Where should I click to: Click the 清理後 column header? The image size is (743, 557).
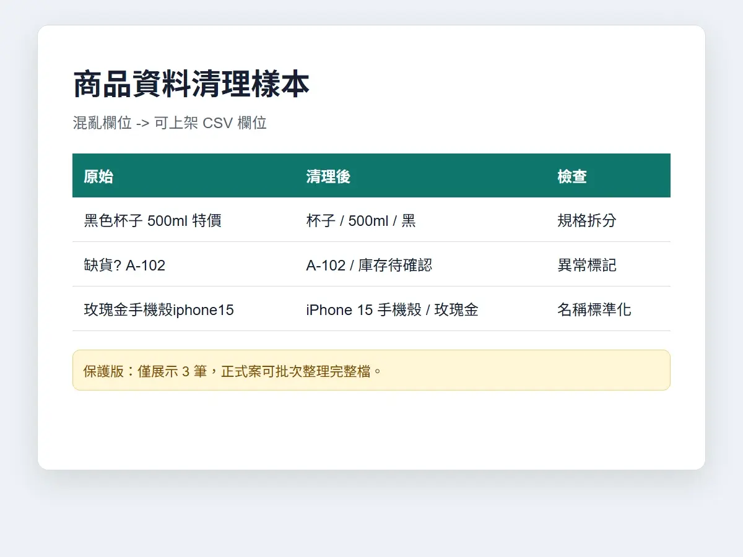point(420,176)
